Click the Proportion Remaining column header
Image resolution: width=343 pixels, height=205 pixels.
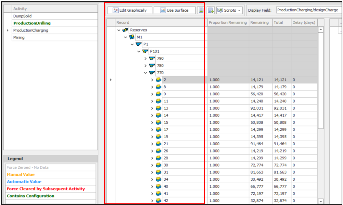228,23
